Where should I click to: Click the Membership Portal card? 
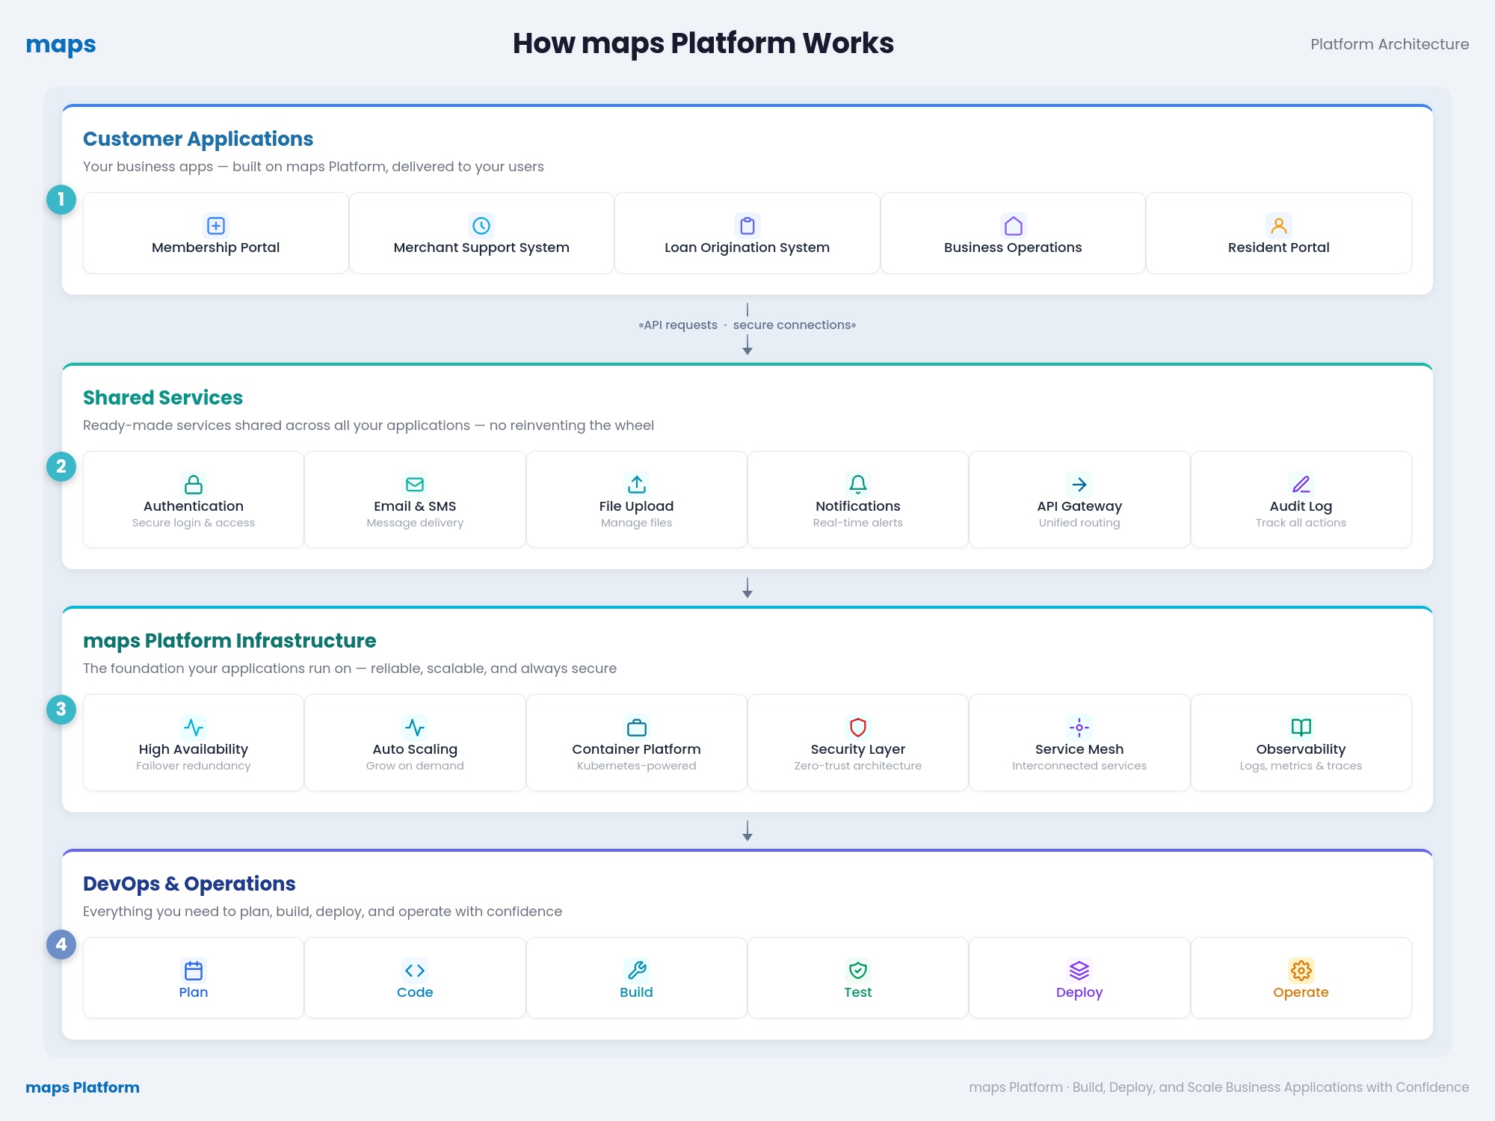tap(215, 233)
